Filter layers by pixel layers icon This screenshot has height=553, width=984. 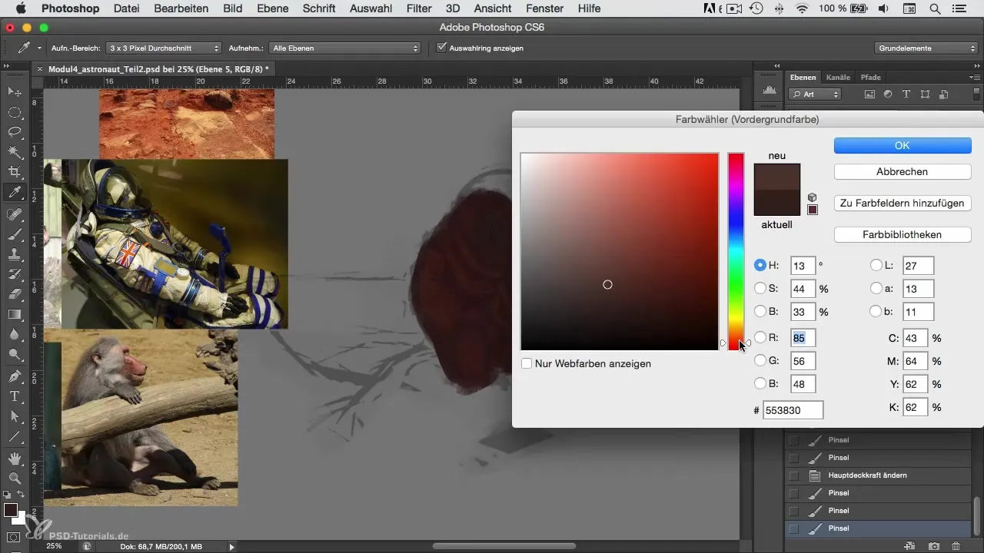pos(870,94)
